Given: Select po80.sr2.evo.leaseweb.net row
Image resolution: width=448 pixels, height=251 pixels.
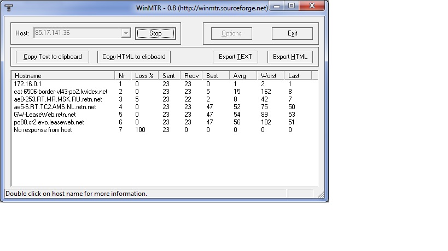Looking at the screenshot, I should click(164, 123).
